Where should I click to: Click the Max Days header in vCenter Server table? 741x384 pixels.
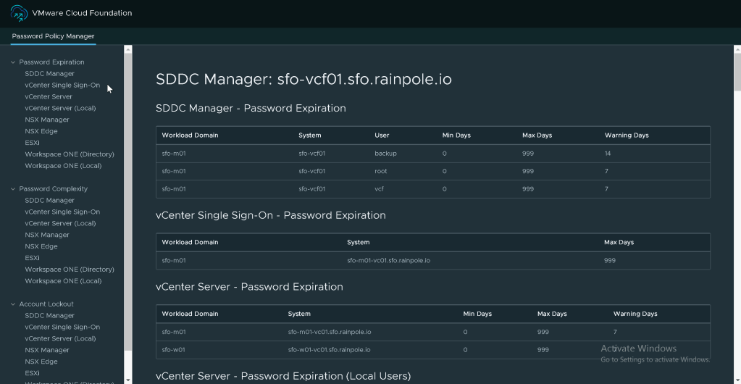[552, 314]
